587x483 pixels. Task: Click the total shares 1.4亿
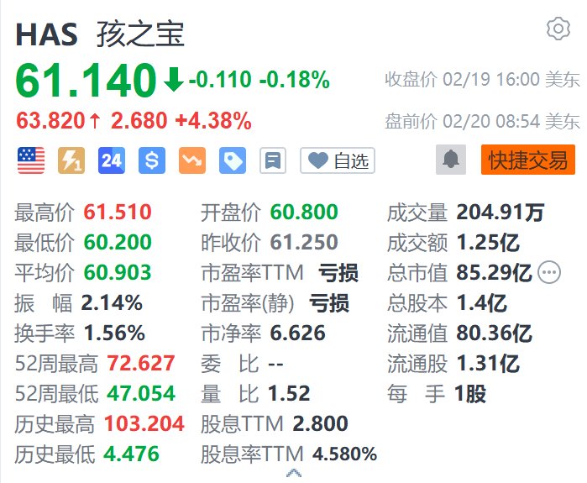[482, 303]
